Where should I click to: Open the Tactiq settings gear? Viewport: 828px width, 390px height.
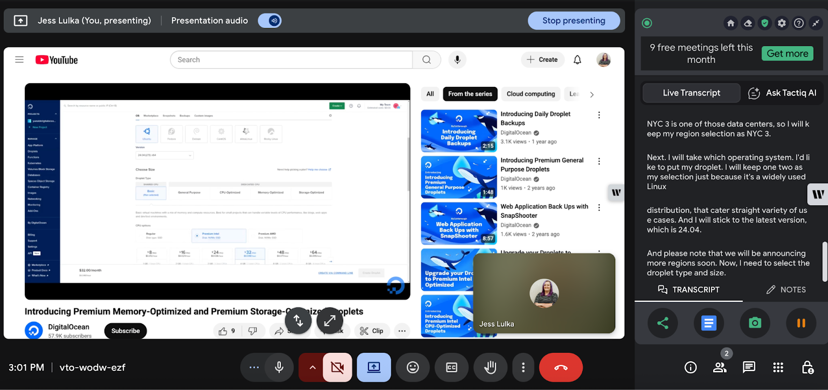coord(781,23)
